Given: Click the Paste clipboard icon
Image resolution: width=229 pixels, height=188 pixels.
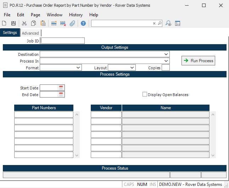Looking at the screenshot, I should pos(43,23).
